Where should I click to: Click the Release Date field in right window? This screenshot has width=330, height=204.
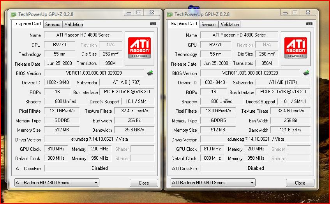tap(215, 63)
